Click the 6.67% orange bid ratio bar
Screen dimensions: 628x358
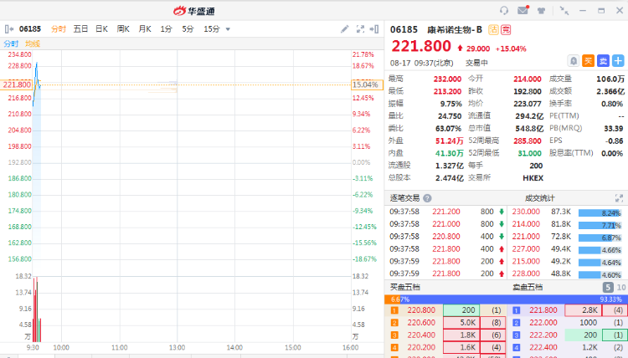click(x=393, y=299)
